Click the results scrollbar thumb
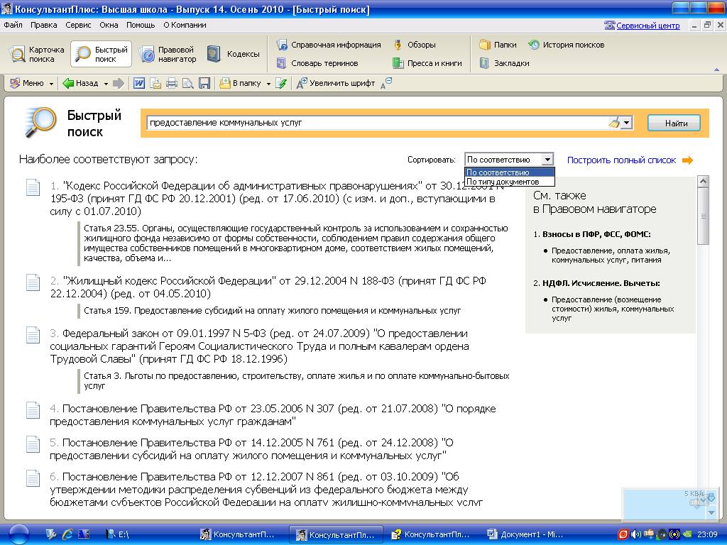This screenshot has width=727, height=545. pyautogui.click(x=703, y=216)
